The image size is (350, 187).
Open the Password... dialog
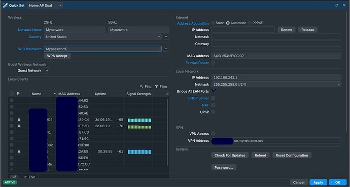click(x=224, y=167)
